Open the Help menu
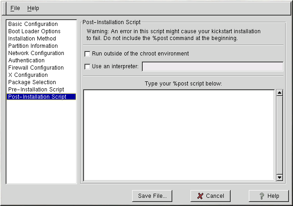Screen dimensions: 293x206 point(33,8)
